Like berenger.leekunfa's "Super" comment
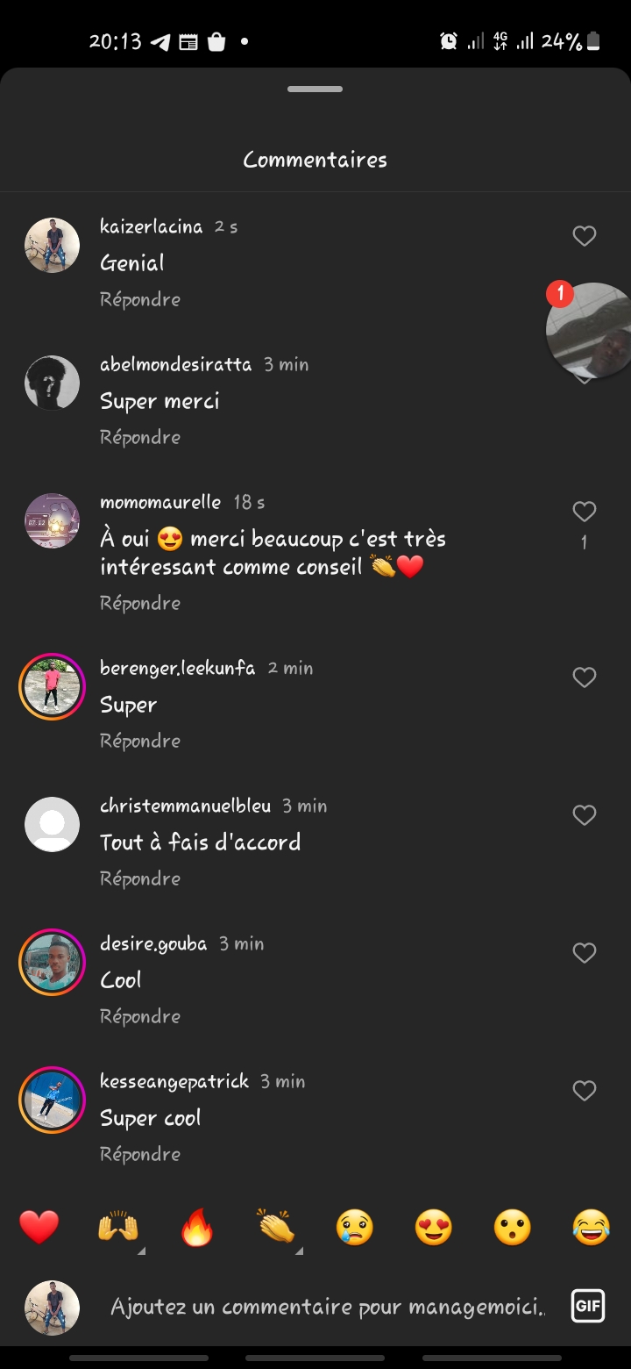 [x=584, y=677]
